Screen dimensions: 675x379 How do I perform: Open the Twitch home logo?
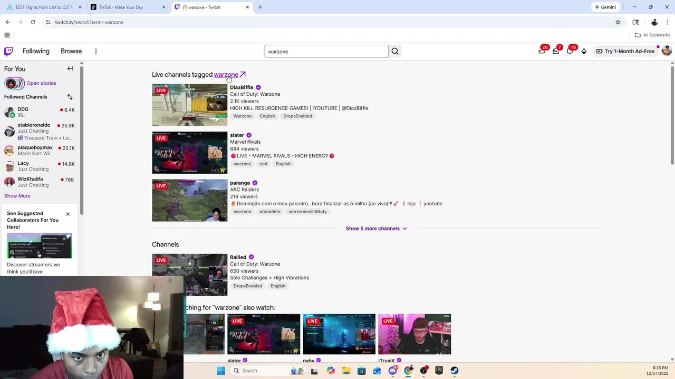click(8, 51)
